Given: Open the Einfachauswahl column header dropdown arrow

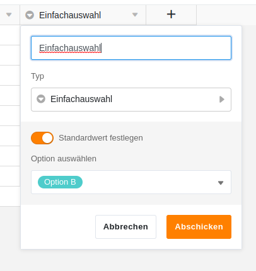Looking at the screenshot, I should pyautogui.click(x=135, y=14).
